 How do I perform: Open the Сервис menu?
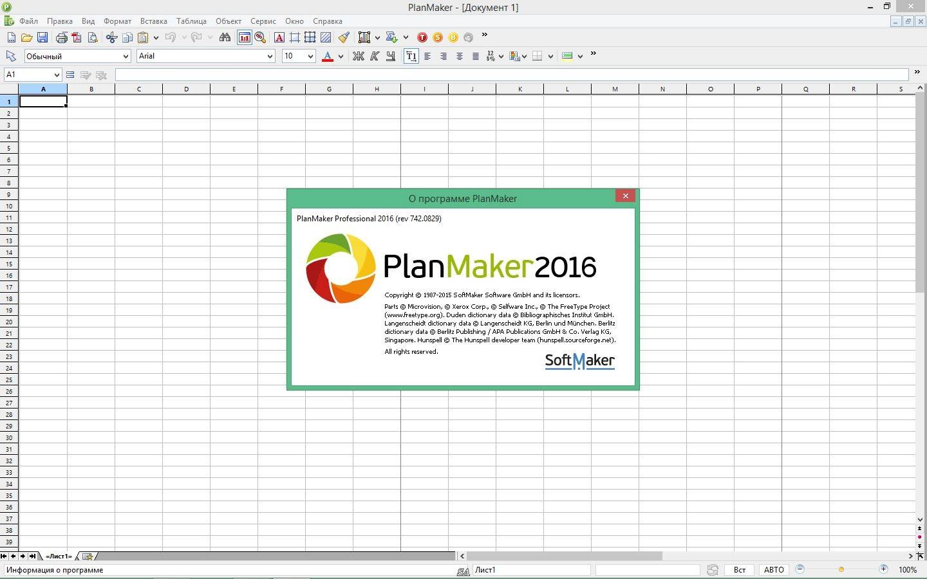[263, 21]
